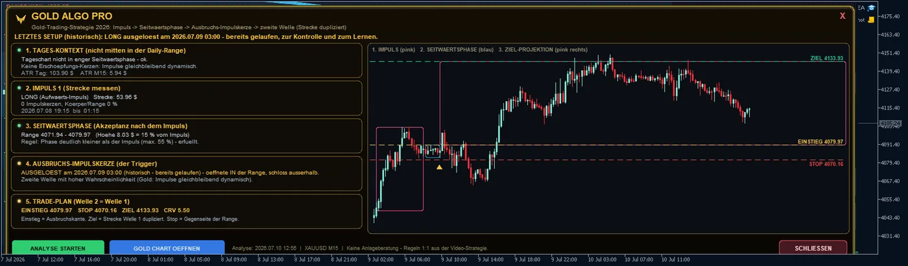Click the chart legend above the mini chart
Viewport: 908px width, 266px height.
click(x=480, y=49)
